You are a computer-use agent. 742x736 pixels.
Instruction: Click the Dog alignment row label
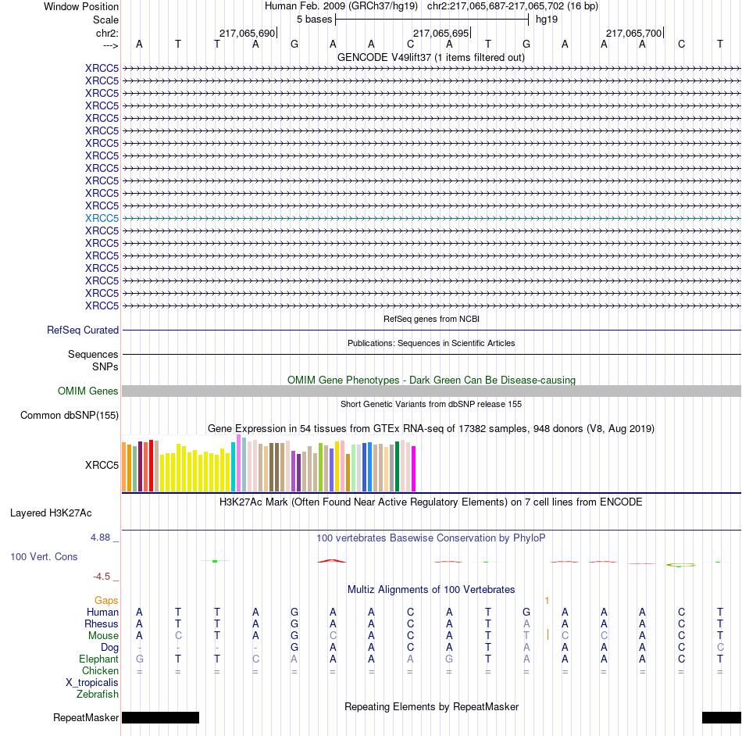coord(110,648)
